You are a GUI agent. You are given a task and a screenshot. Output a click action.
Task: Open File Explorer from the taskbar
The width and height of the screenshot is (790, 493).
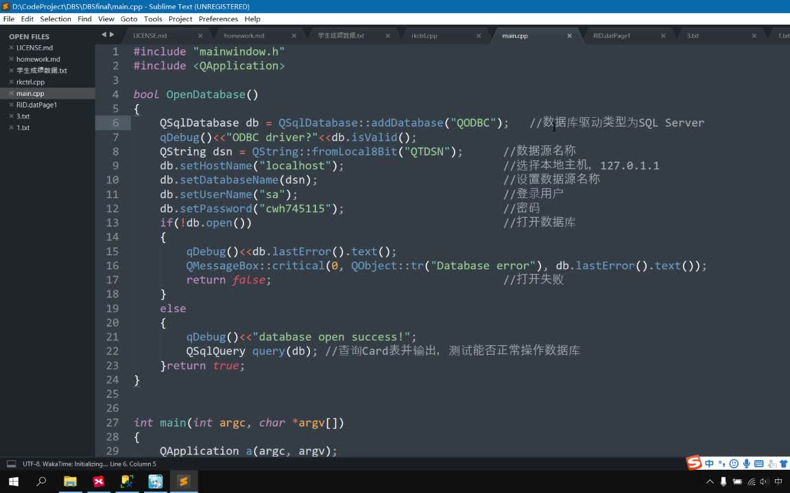click(x=71, y=481)
